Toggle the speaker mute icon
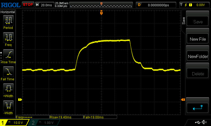 [x=204, y=122]
